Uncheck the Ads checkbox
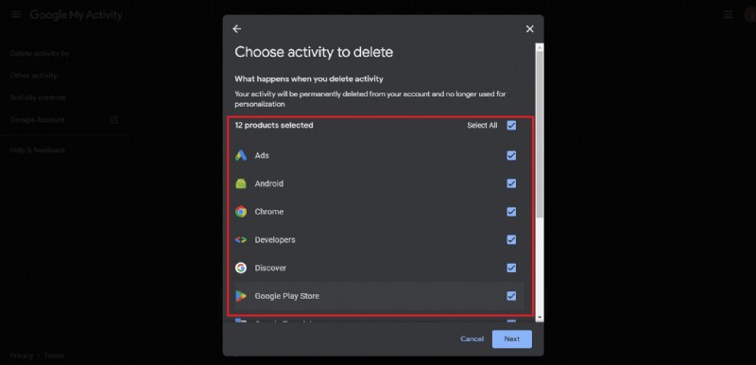Screen dimensions: 756x365 click(x=511, y=155)
